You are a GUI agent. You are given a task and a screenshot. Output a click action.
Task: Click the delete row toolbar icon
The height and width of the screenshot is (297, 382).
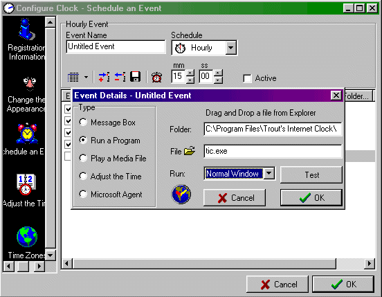[x=120, y=77]
